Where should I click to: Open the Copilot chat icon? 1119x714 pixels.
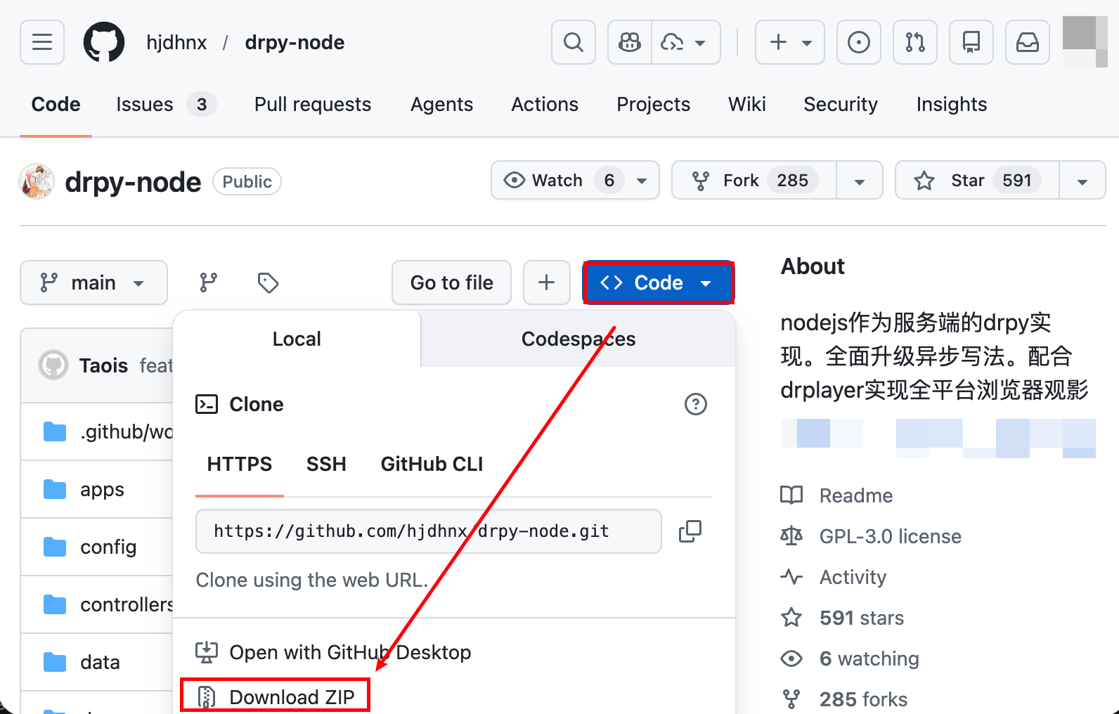[x=630, y=42]
